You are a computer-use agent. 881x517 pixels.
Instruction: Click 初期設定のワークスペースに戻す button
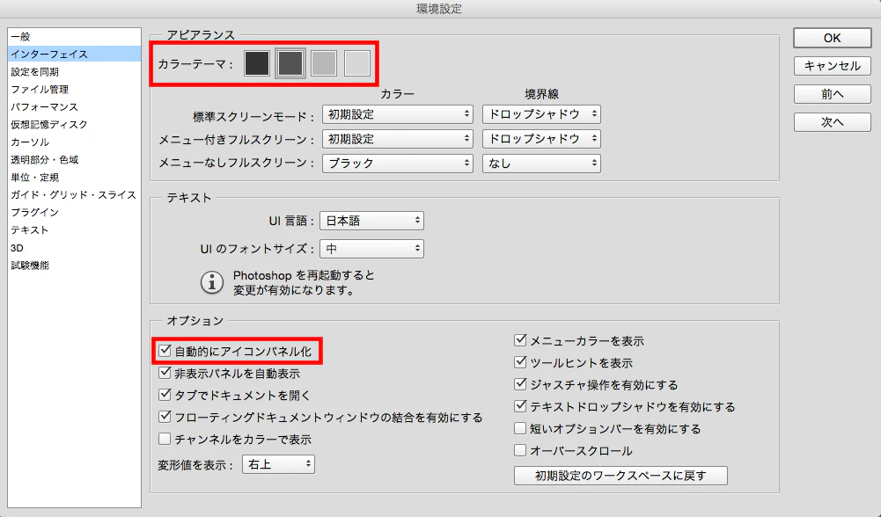tap(620, 476)
